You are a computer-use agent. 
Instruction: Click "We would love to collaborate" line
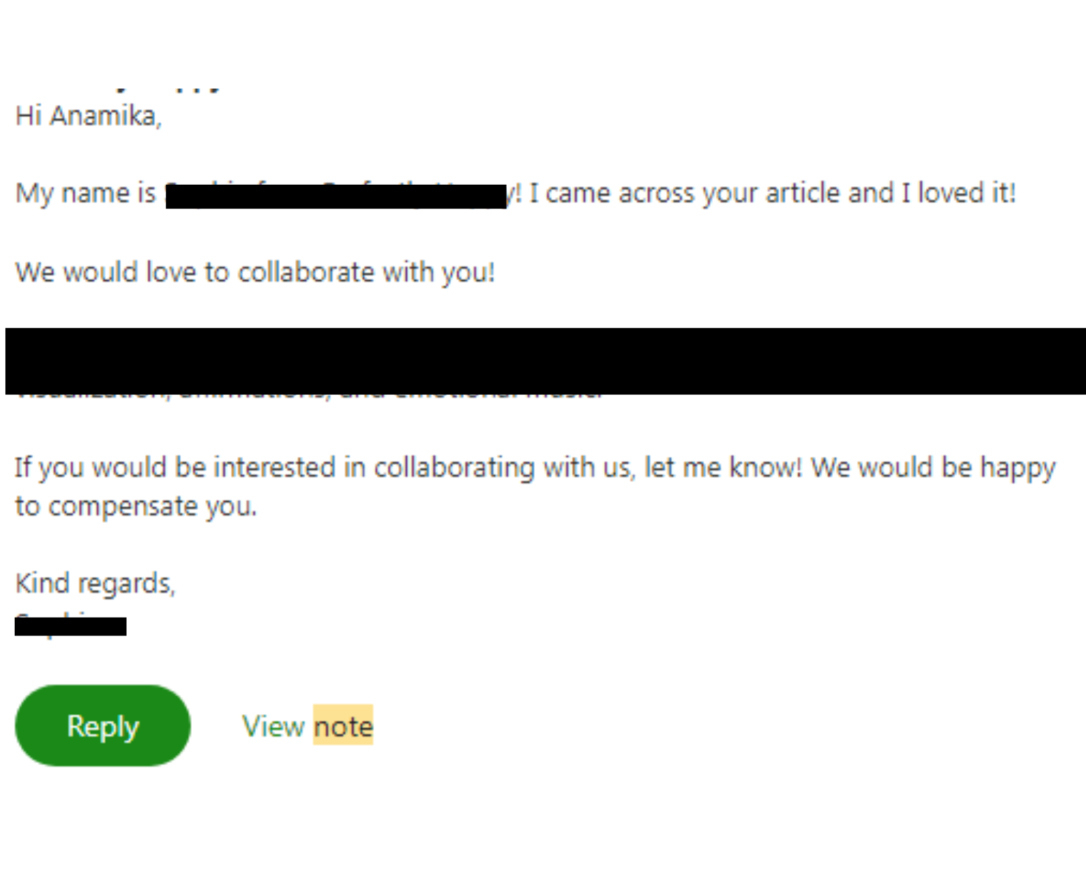(255, 272)
